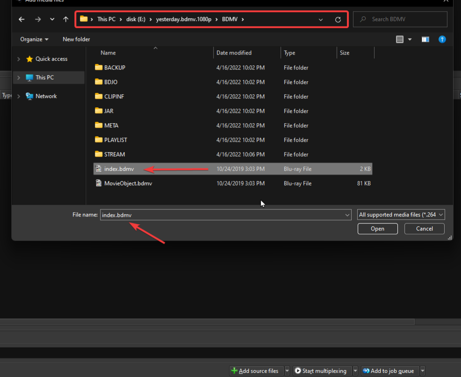Click the Open button
Screen dimensions: 461x377
[377, 229]
